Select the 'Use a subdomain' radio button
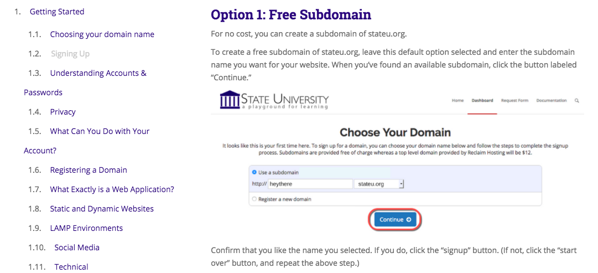Screen dimensions: 598x273 [254, 173]
